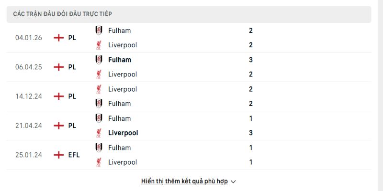Click Fulham crest in the 06.04.25 match
This screenshot has width=383, height=191.
pos(99,60)
